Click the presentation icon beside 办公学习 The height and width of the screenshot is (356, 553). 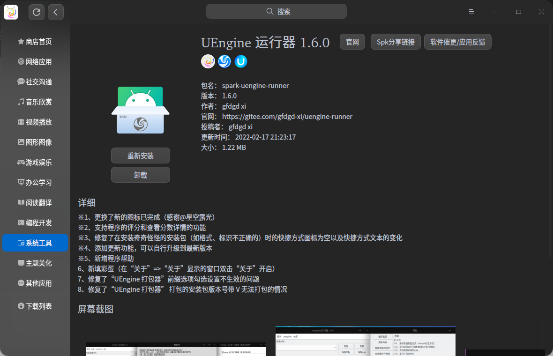pos(21,182)
